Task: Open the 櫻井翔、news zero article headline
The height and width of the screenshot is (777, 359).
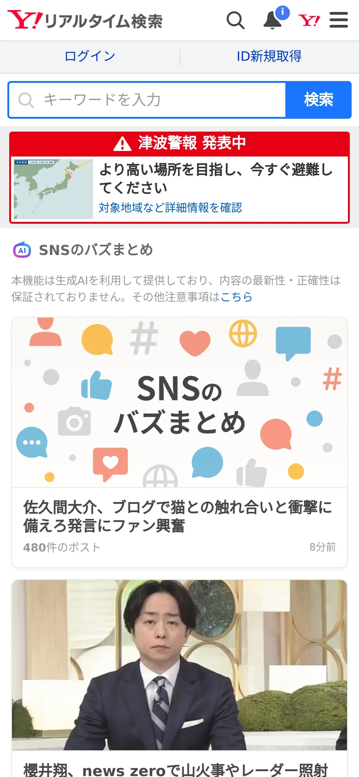Action: point(176,770)
